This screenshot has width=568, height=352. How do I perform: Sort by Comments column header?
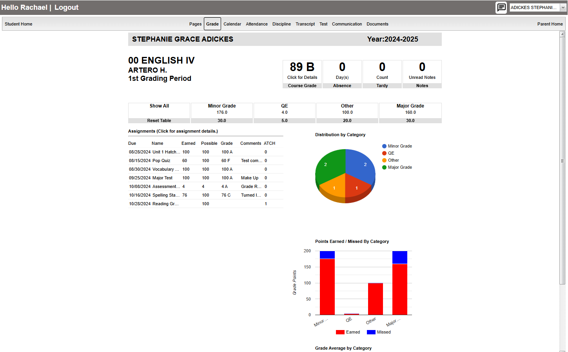pos(250,143)
